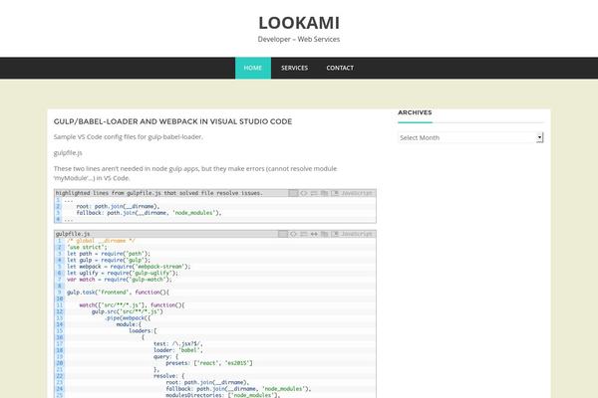Click the gulp.src('src/**/*.js') code line
The height and width of the screenshot is (398, 598).
pyautogui.click(x=127, y=311)
